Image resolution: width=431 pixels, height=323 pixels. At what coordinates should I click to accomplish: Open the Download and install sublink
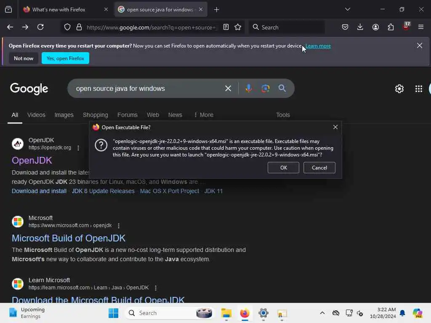[x=39, y=191]
